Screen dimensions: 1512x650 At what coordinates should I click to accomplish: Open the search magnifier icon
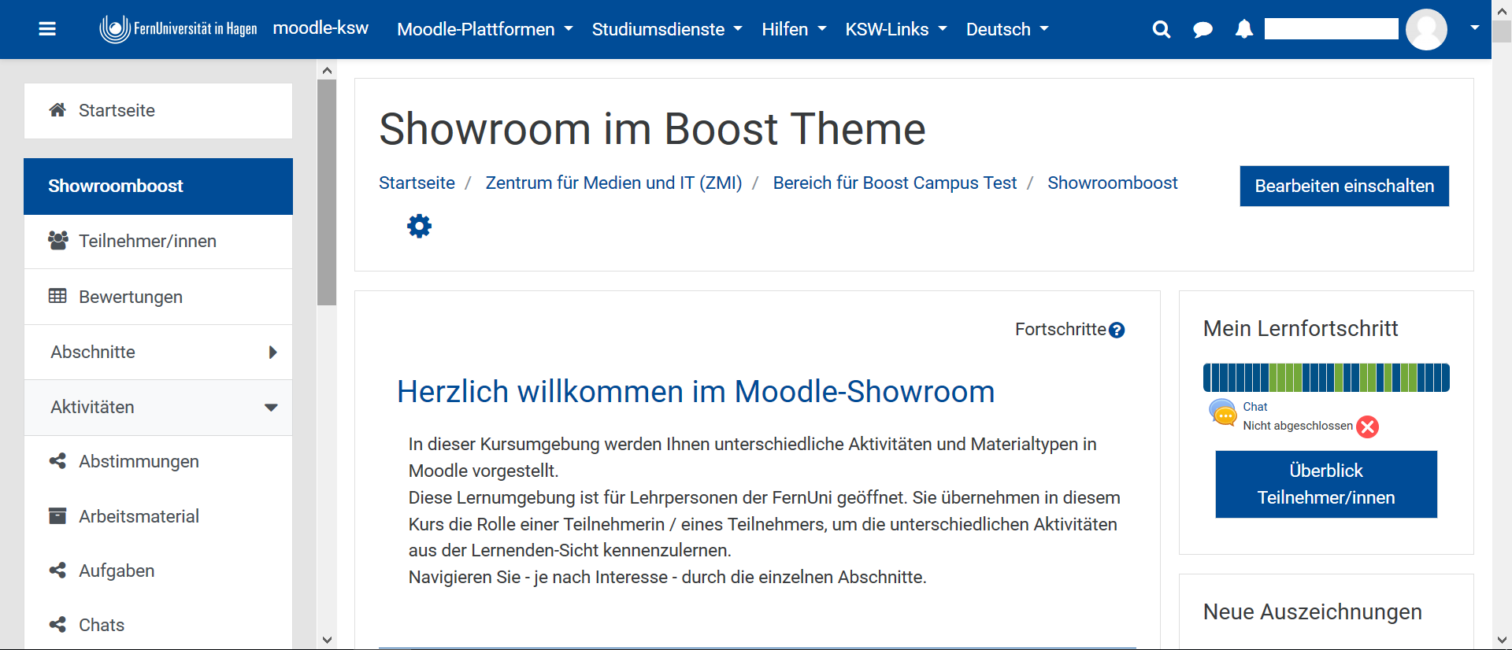coord(1161,30)
